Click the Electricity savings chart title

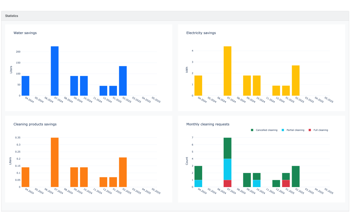pos(201,33)
